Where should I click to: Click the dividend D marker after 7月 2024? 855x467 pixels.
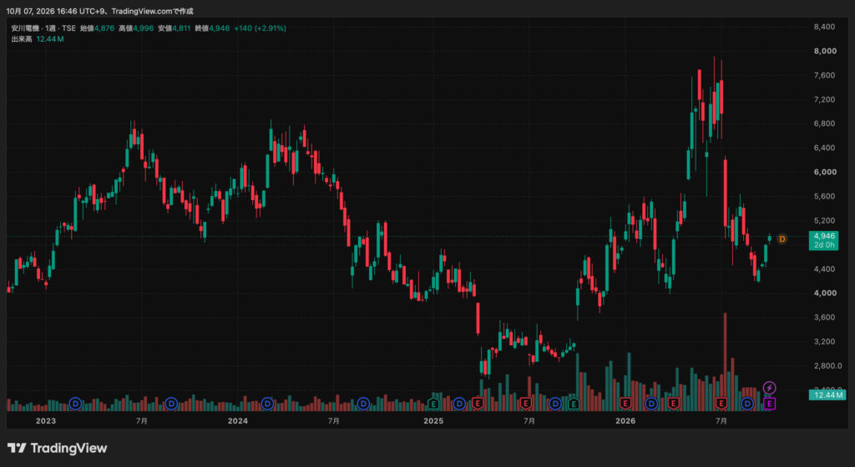363,404
